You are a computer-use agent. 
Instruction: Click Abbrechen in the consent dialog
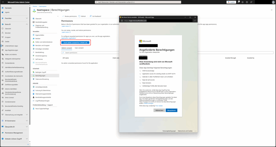tap(159, 110)
